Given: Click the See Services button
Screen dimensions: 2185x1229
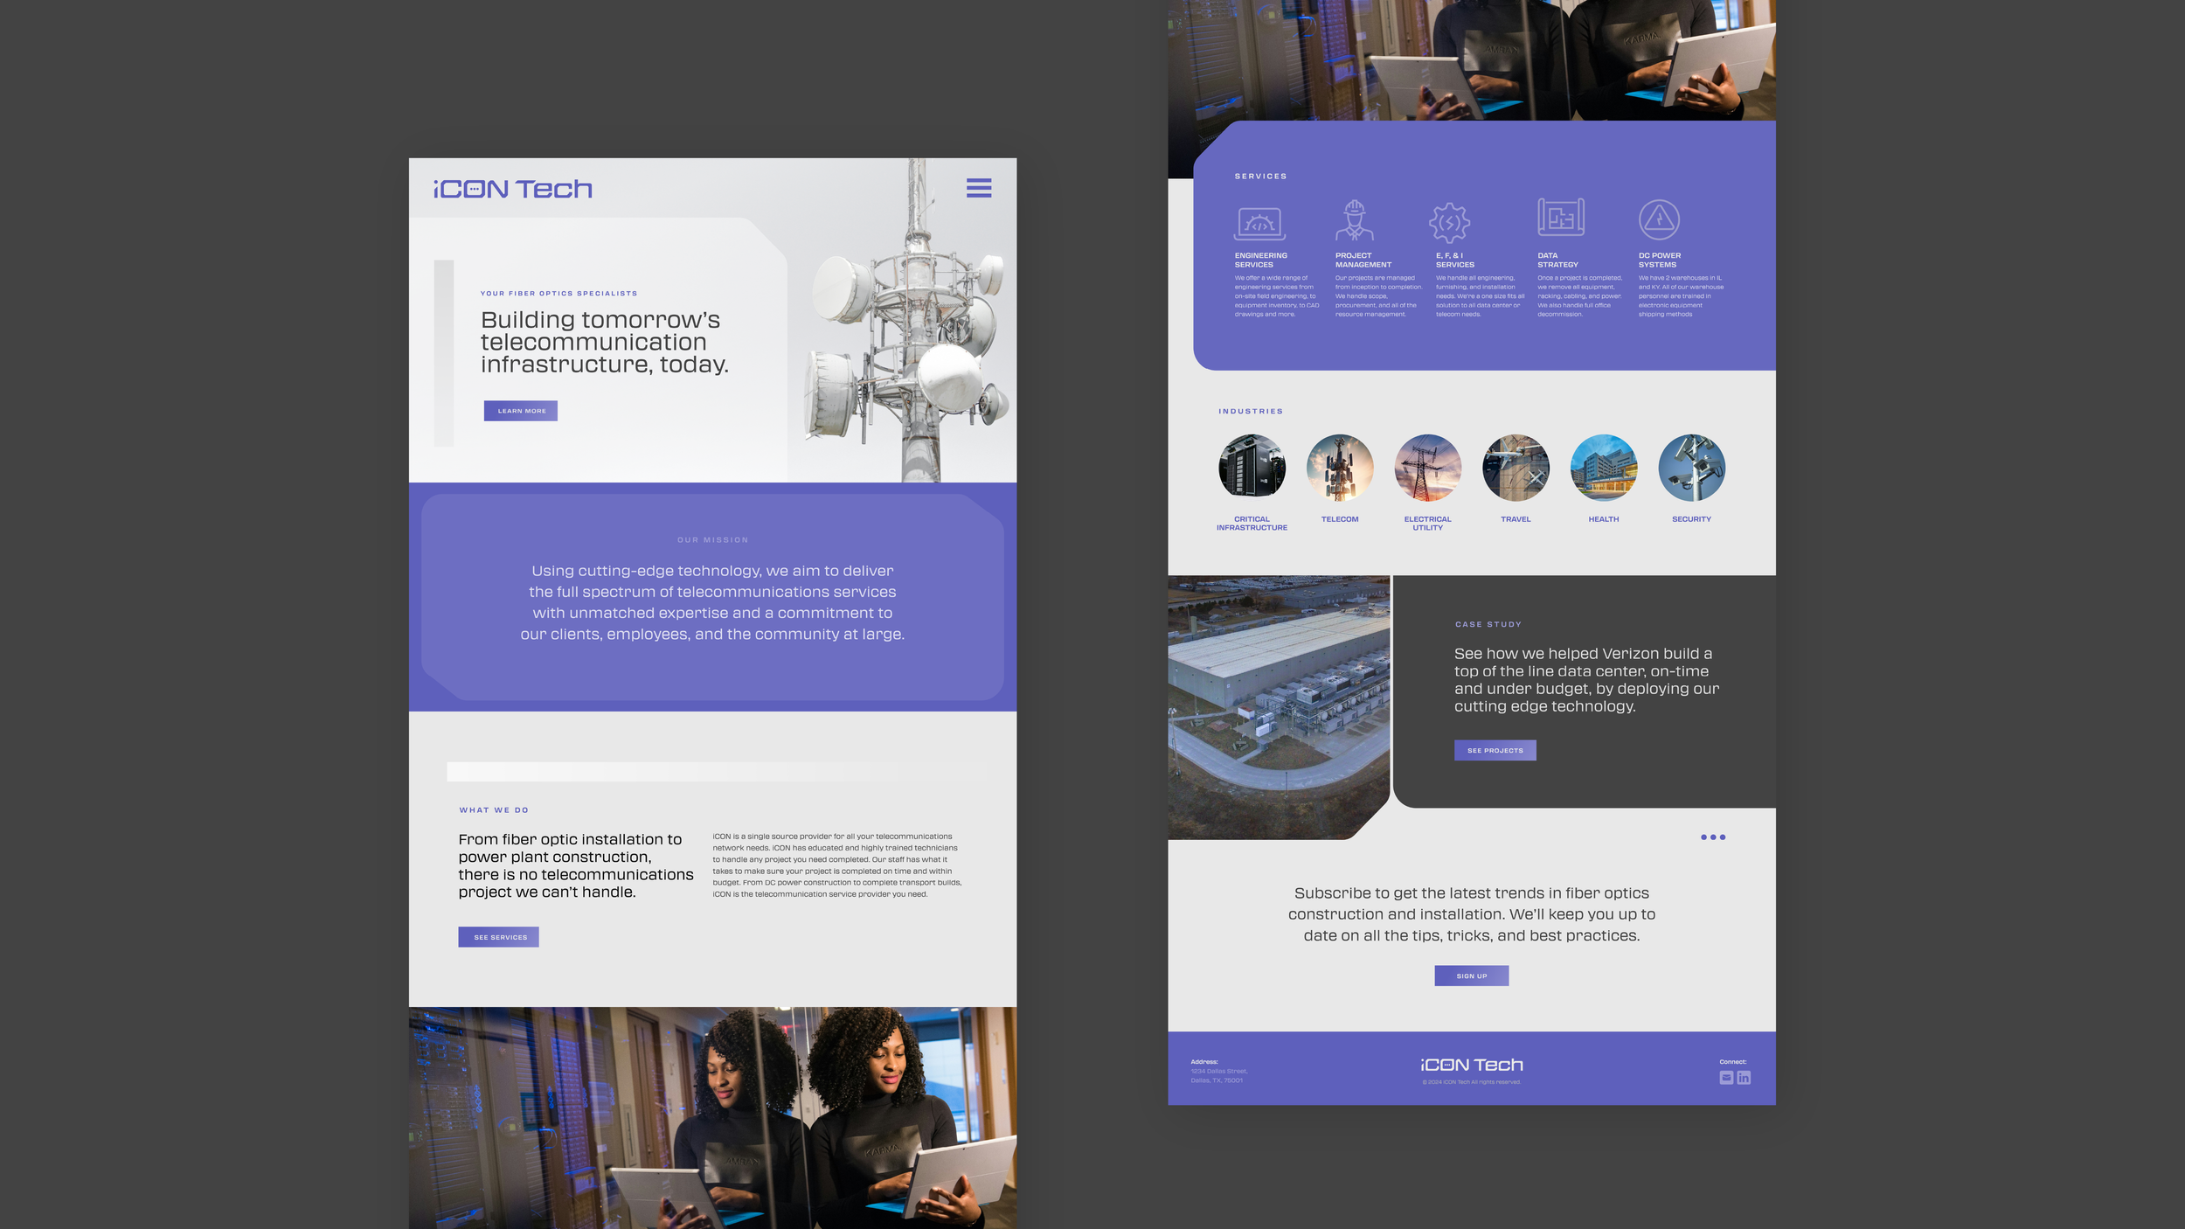Looking at the screenshot, I should [x=499, y=937].
